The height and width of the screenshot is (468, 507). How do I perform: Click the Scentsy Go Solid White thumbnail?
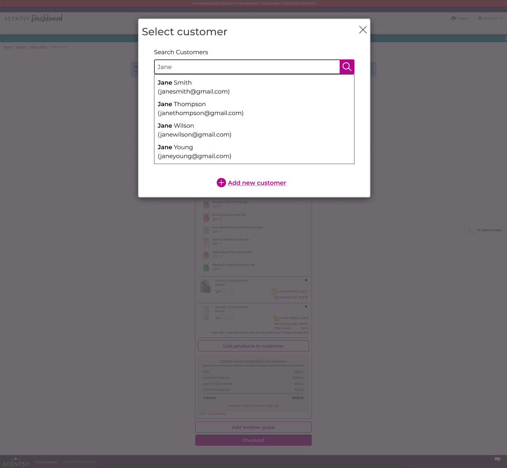click(x=206, y=312)
